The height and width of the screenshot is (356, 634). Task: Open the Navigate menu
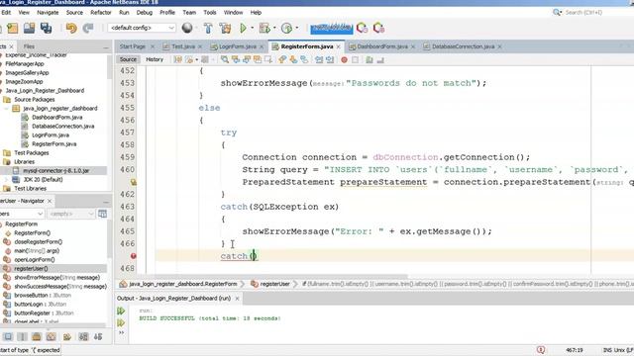pos(48,13)
